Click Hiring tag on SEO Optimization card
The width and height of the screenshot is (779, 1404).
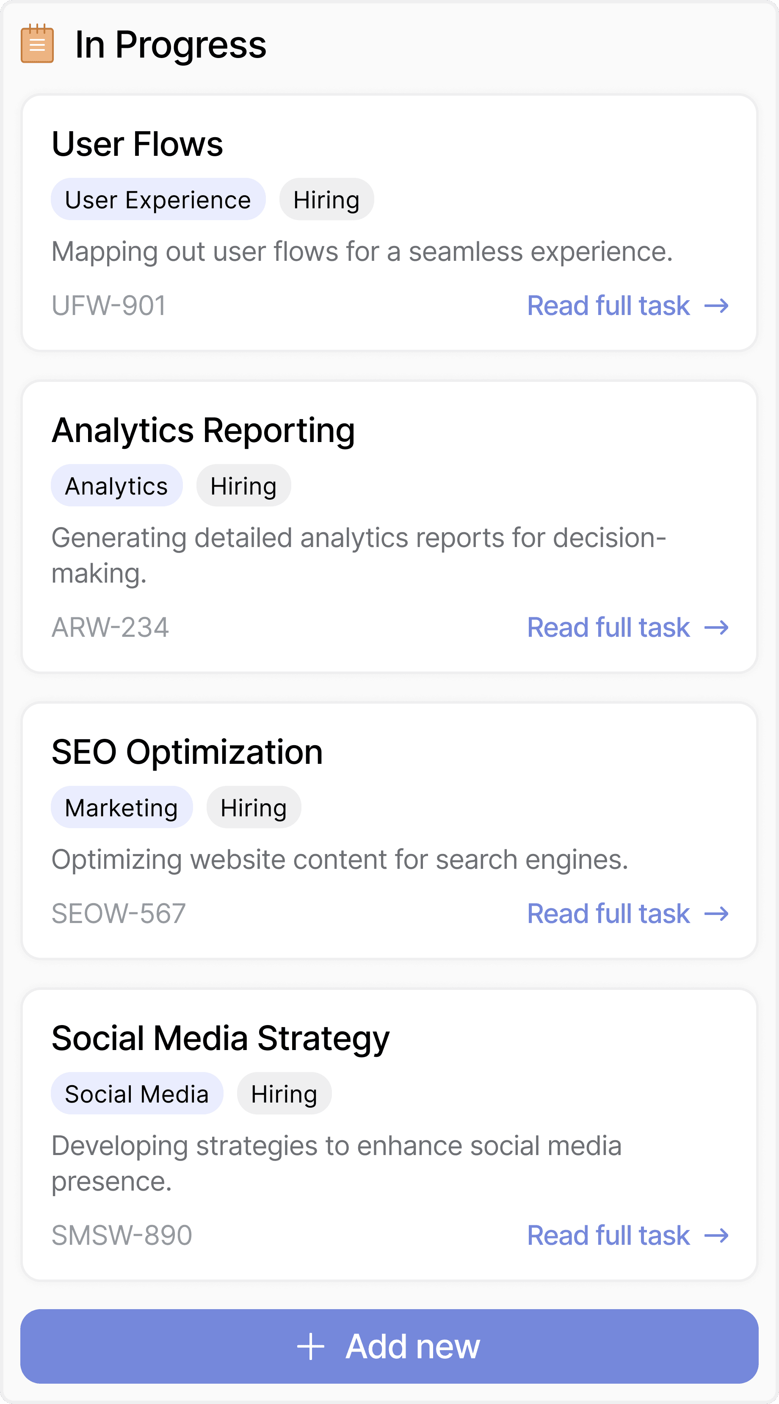(254, 807)
